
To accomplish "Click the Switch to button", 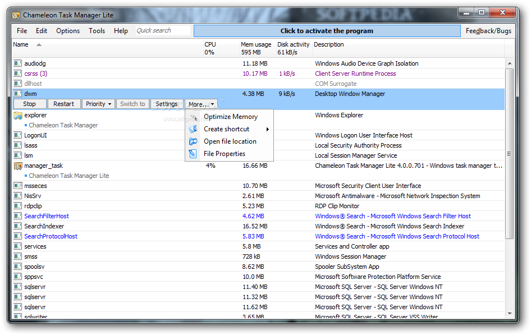I will click(132, 104).
